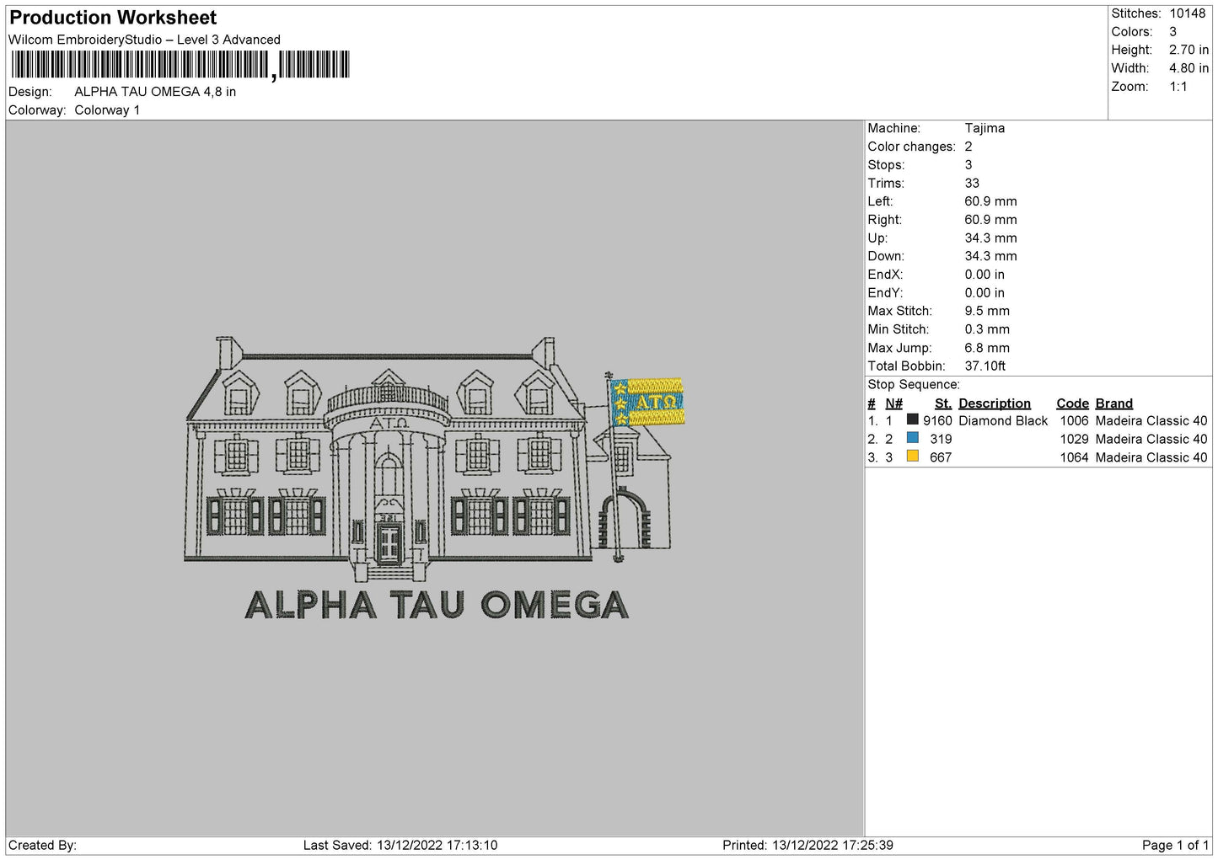Click the Total Bobbin value 37.10ft
Viewport: 1218px width, 860px height.
[985, 366]
